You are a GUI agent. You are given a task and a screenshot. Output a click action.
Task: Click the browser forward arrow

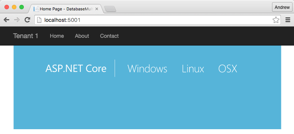click(17, 20)
